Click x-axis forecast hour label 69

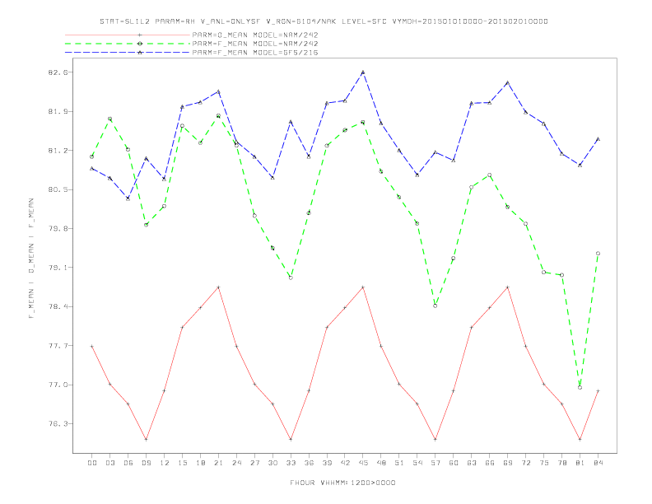tap(508, 463)
